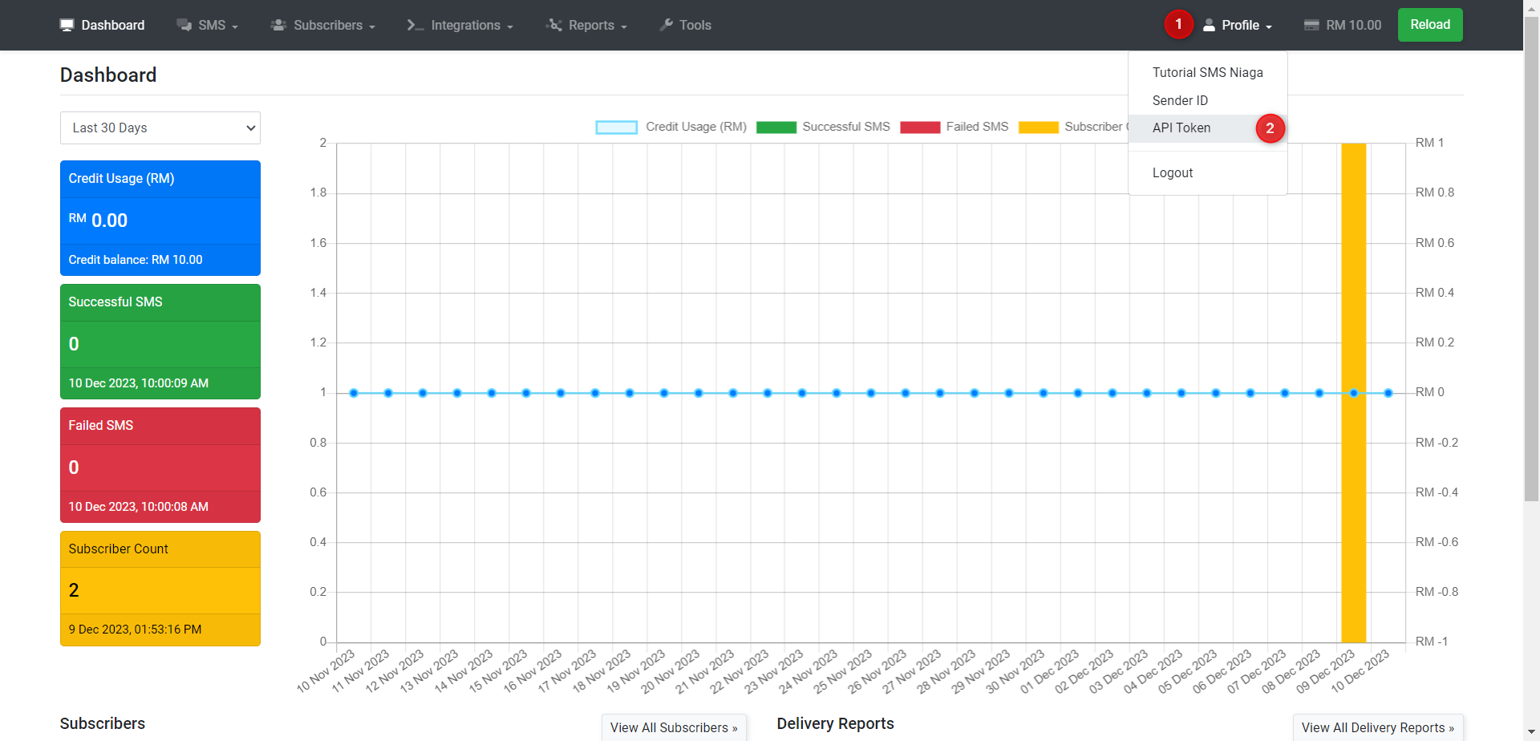
Task: Toggle Successful SMS green legend swatch
Action: 776,127
